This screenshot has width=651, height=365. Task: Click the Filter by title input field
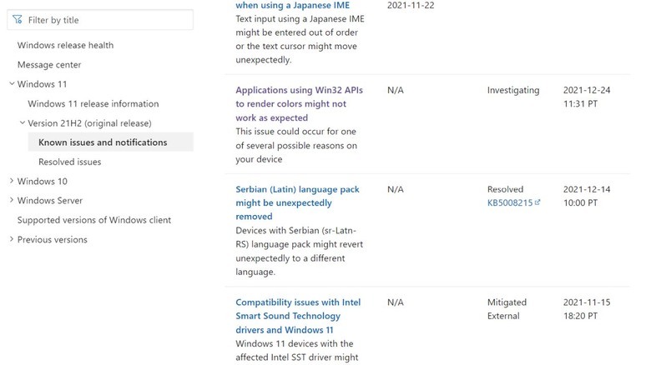coord(100,20)
